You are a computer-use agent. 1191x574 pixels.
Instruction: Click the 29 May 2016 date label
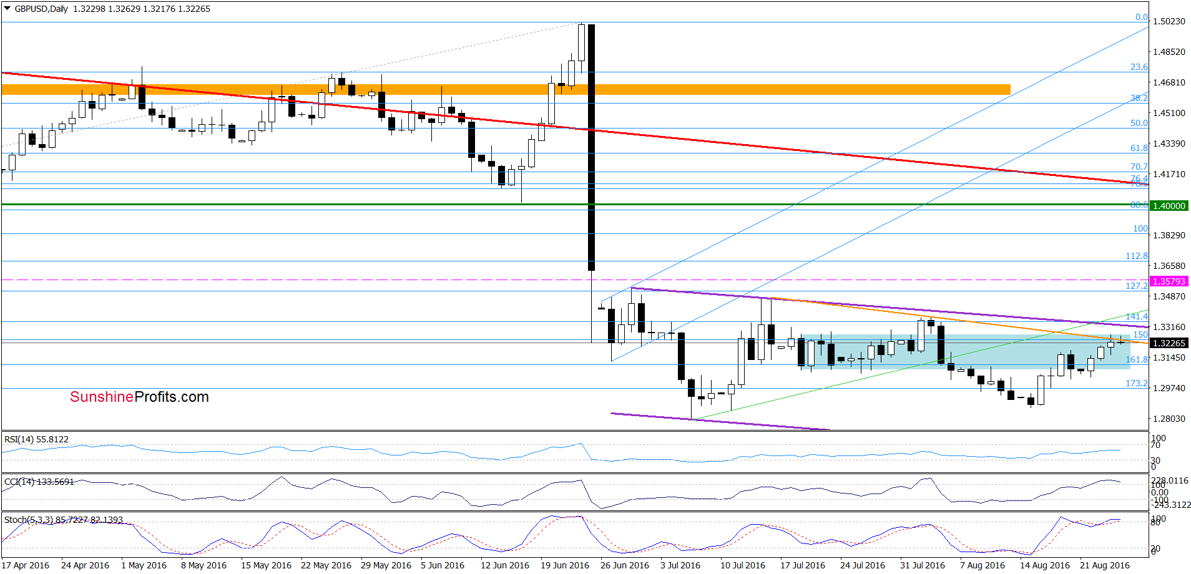386,565
